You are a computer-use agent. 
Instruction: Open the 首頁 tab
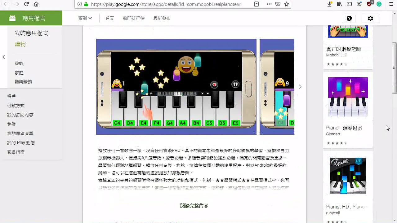coord(110,18)
